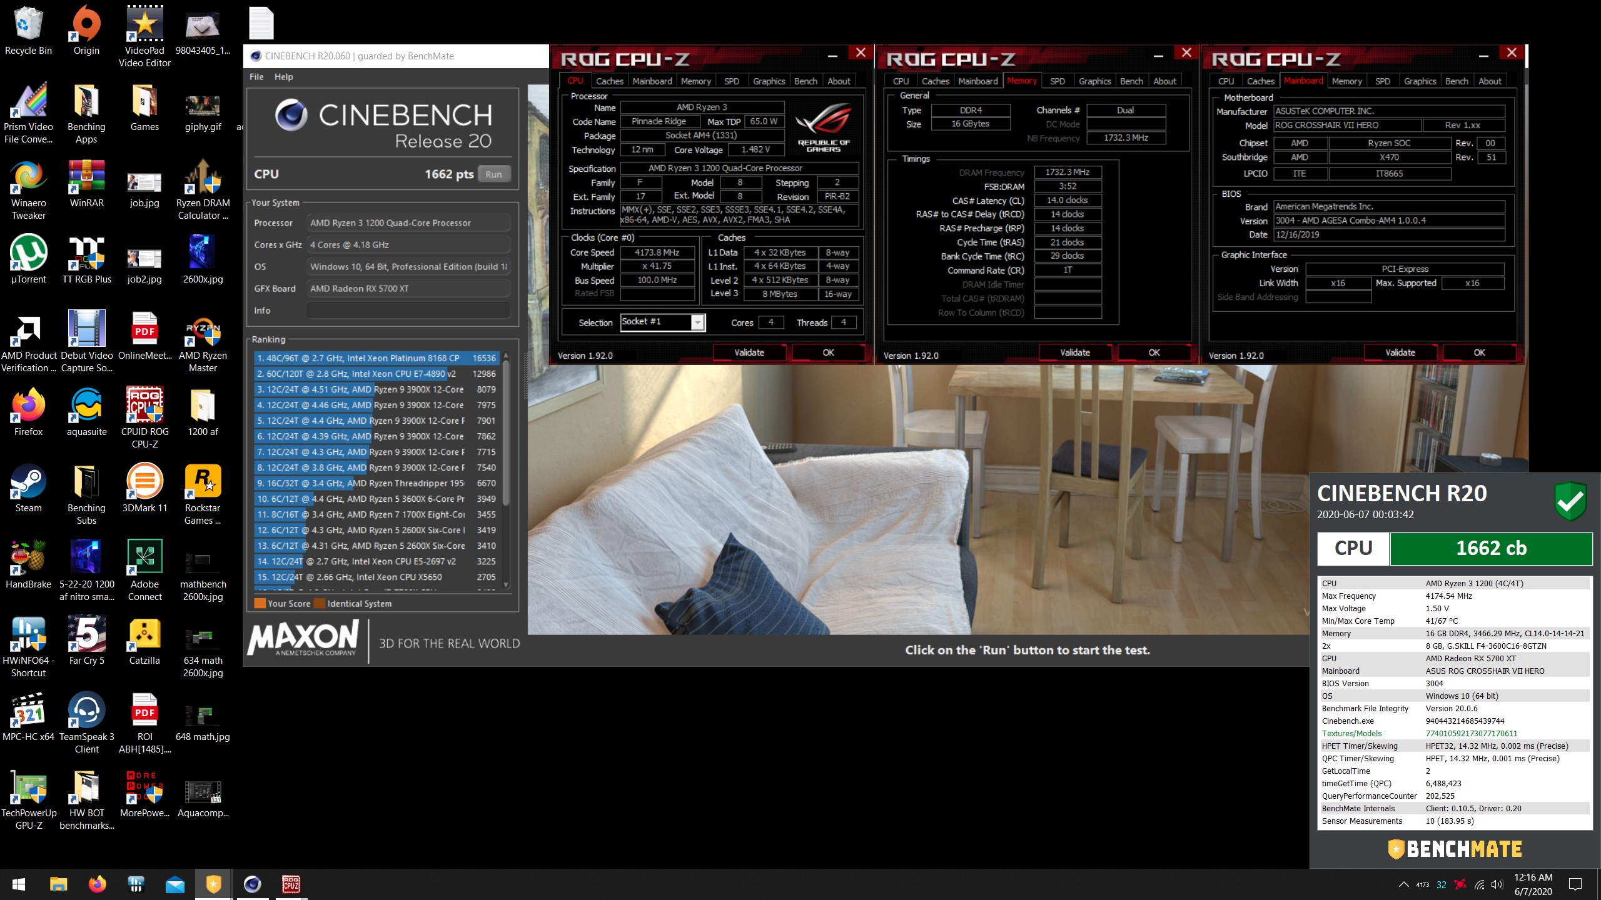Open aquasuite desktop shortcut
Image resolution: width=1601 pixels, height=900 pixels.
86,411
